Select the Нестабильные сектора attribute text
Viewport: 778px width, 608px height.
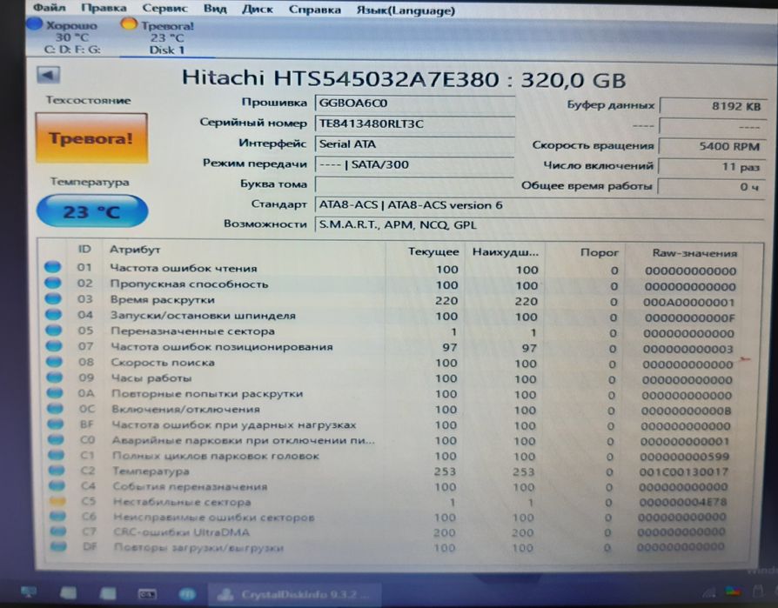point(182,502)
